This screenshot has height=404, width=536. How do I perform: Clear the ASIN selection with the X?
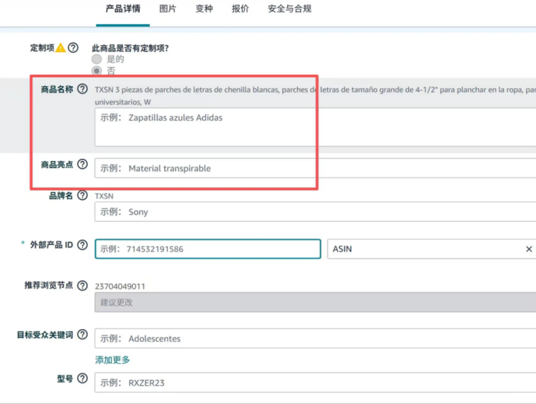point(529,249)
